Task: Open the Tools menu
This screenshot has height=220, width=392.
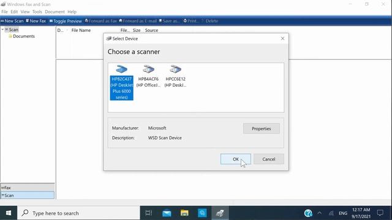Action: tap(37, 12)
